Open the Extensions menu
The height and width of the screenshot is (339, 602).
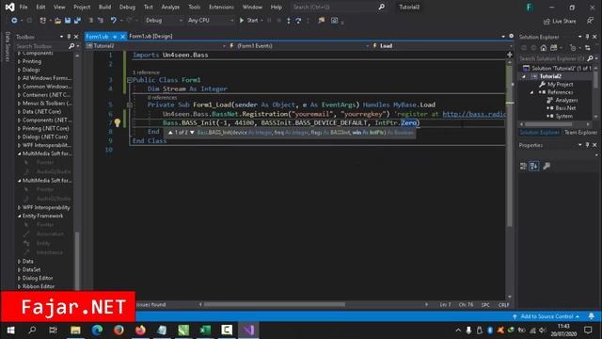pos(221,7)
